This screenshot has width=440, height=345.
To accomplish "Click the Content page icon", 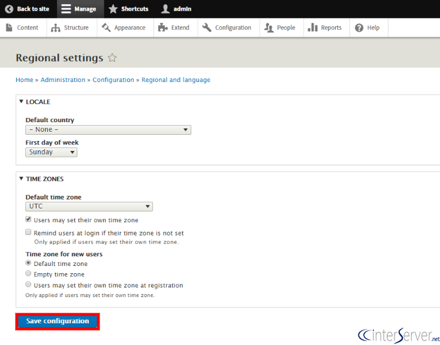I will [x=9, y=28].
